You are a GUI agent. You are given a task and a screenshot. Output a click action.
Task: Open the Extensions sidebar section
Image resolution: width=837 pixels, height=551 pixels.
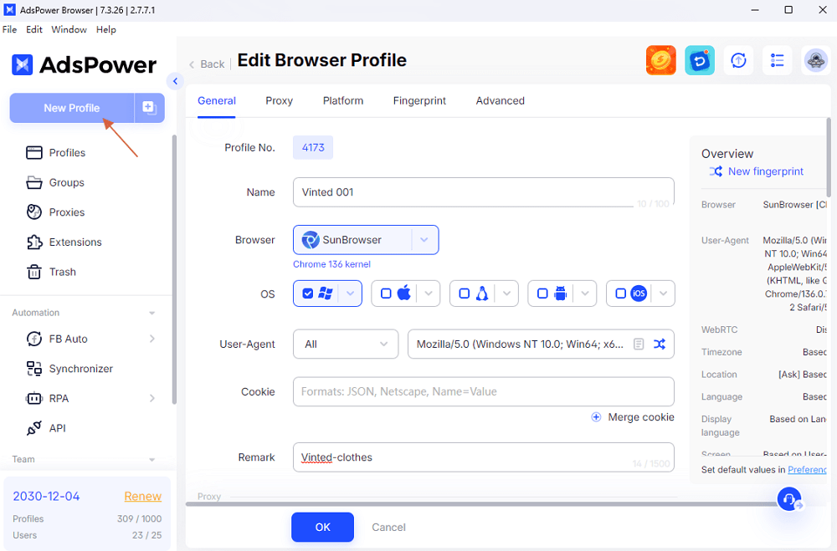click(x=64, y=242)
